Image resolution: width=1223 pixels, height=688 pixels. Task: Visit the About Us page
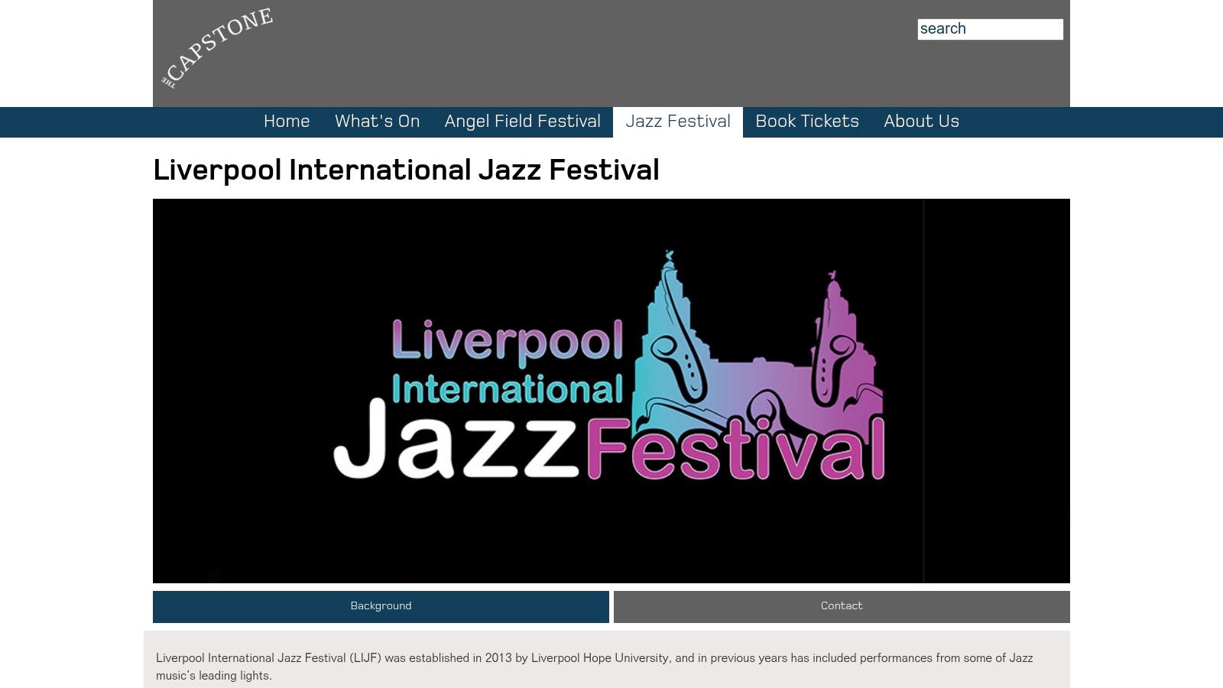click(921, 122)
